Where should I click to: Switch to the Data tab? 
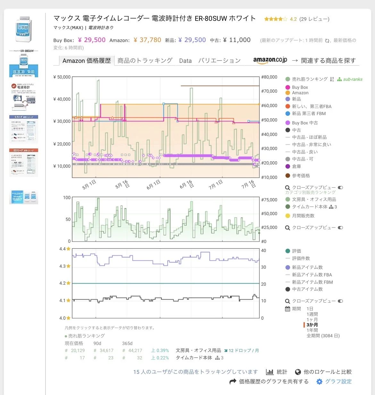185,61
